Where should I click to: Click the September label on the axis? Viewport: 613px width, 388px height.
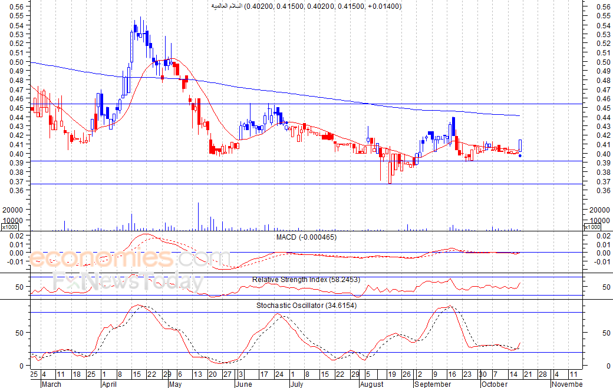point(433,384)
